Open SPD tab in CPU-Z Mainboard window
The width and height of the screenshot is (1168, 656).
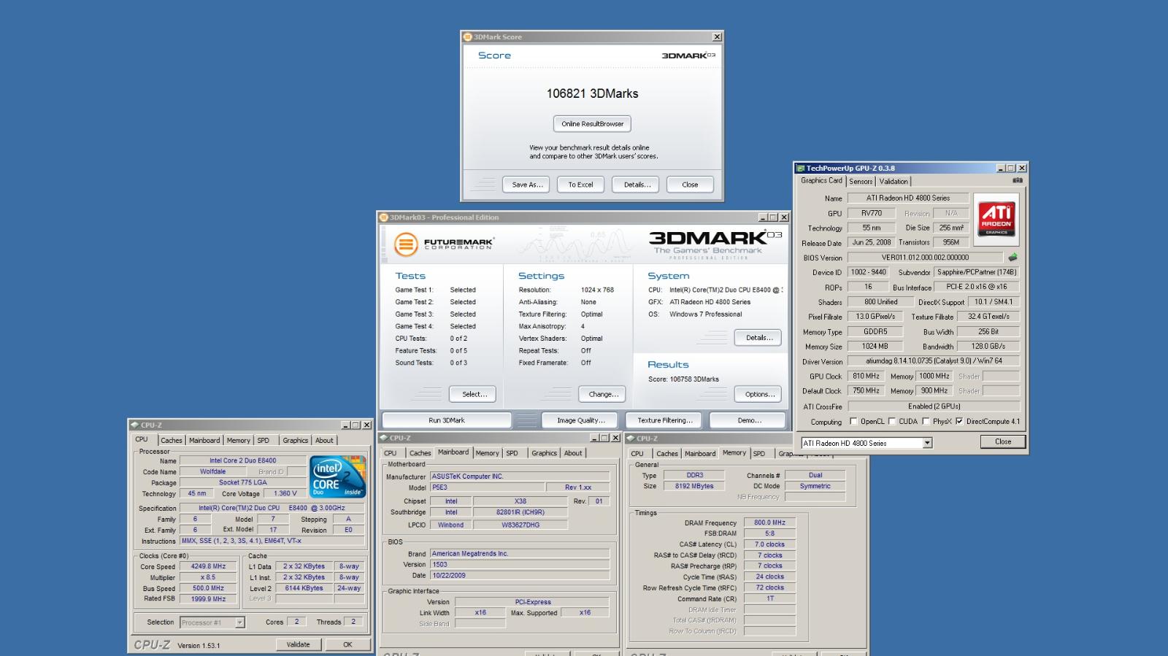coord(512,453)
